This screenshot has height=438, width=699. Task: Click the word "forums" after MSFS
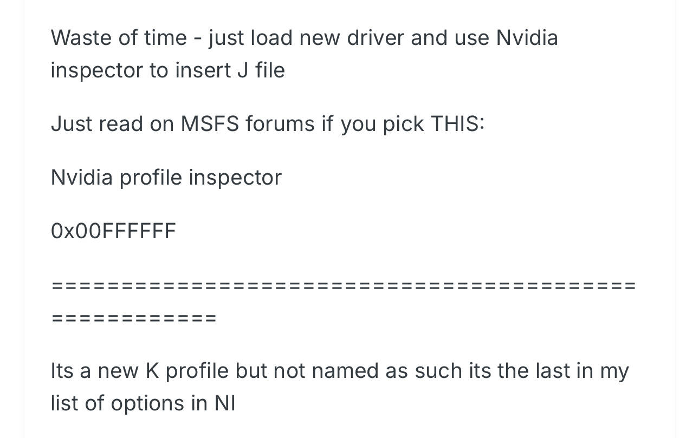[280, 124]
